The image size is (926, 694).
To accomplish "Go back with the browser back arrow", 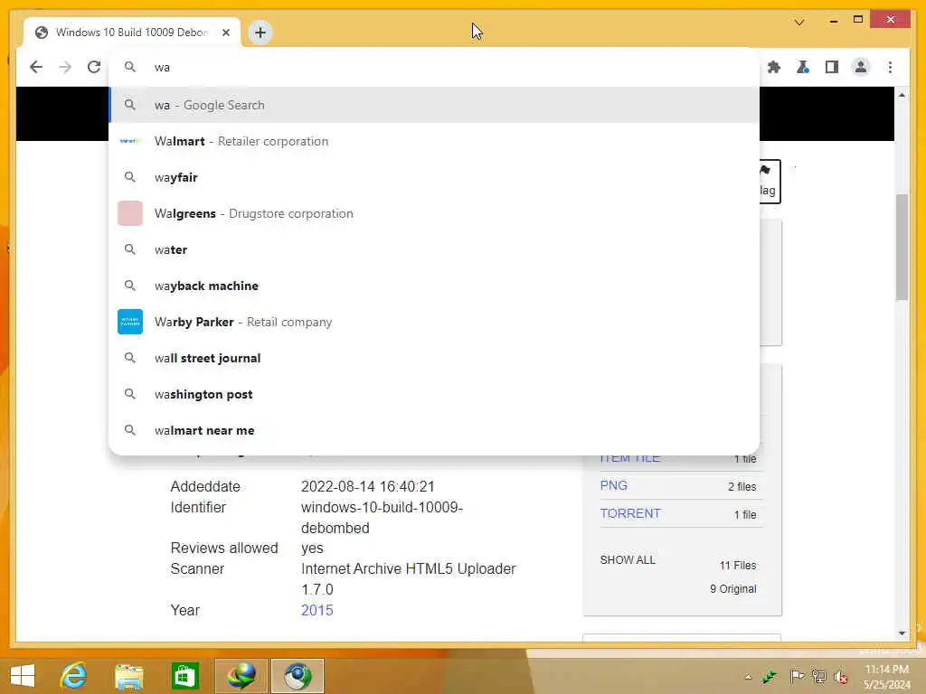I will click(36, 67).
